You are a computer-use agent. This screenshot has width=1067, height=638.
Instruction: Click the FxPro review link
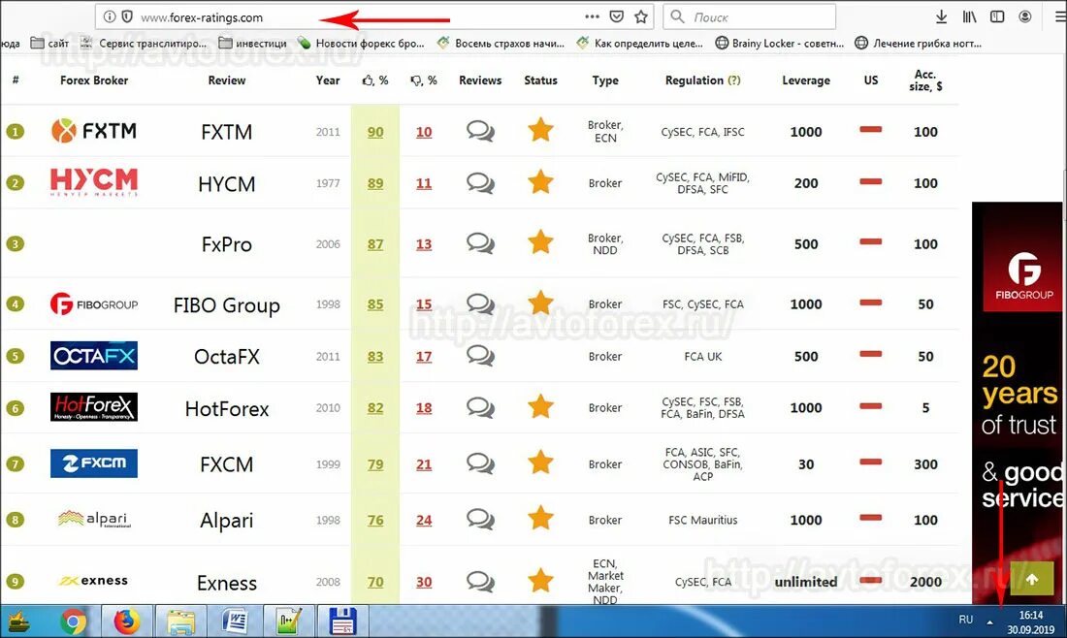227,244
